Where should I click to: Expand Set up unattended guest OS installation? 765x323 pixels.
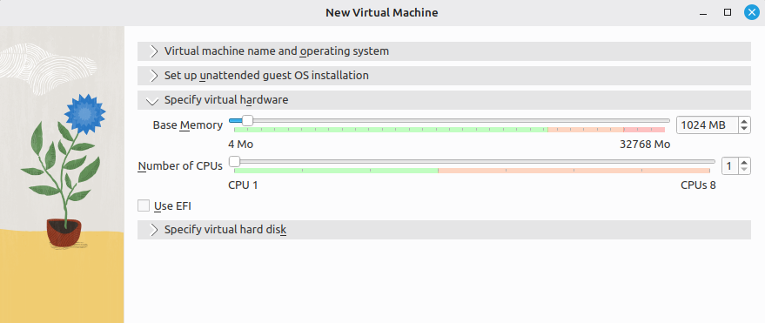pyautogui.click(x=444, y=76)
